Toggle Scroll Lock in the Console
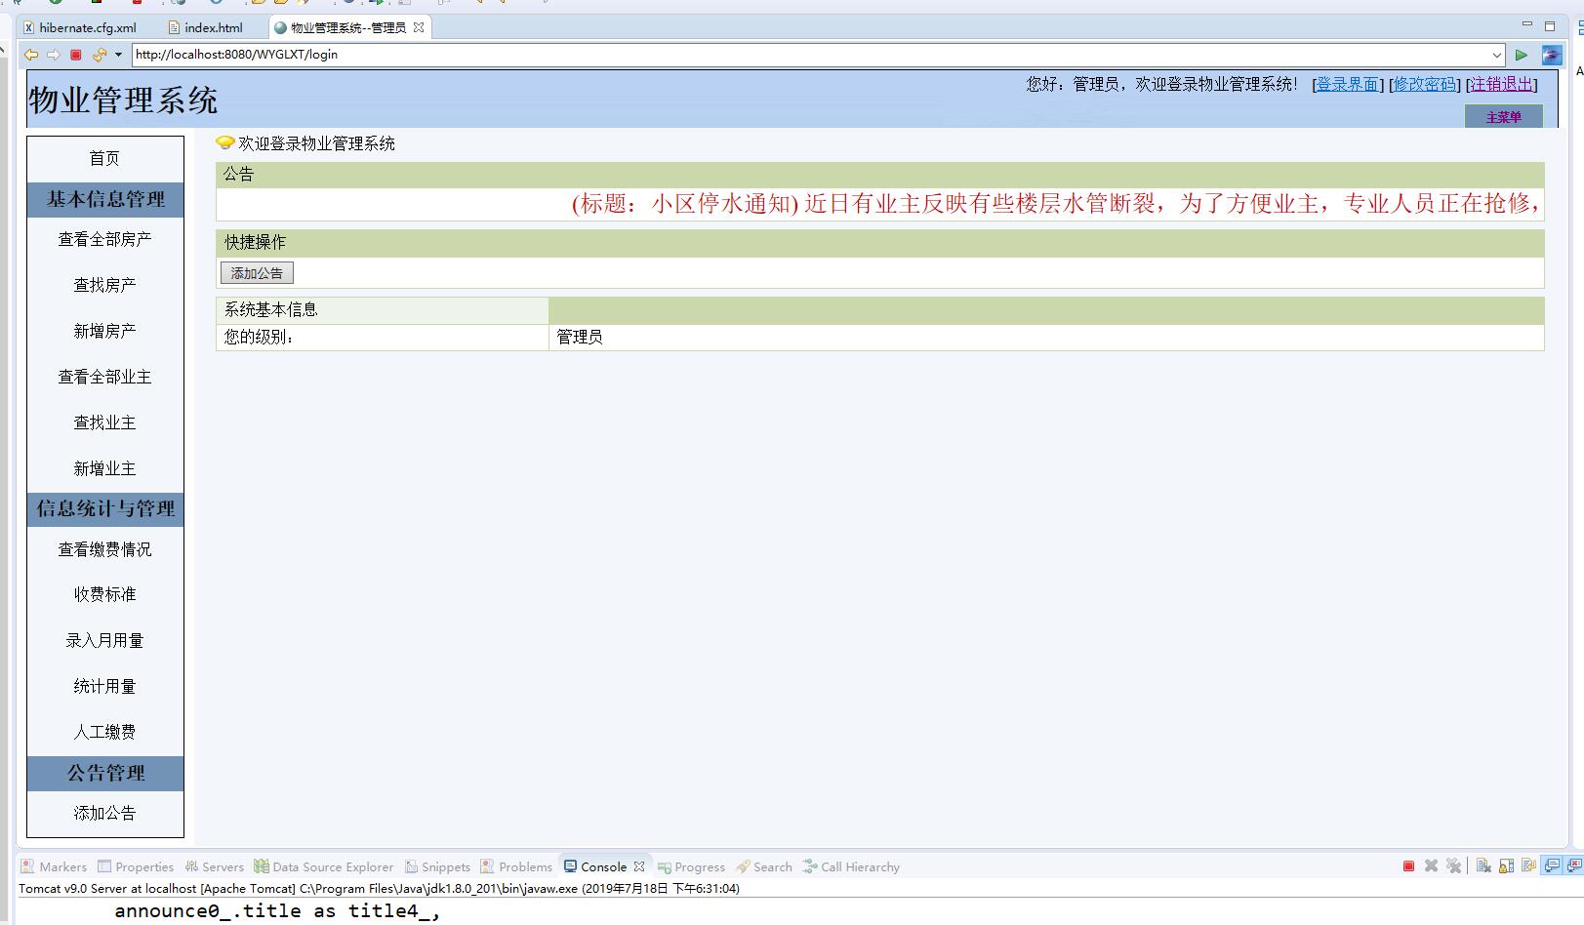The image size is (1584, 925). pyautogui.click(x=1506, y=865)
